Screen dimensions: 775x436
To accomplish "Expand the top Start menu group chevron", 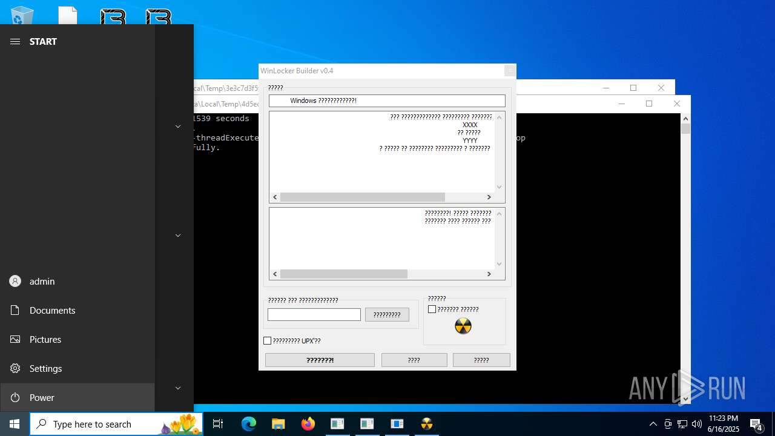I will tap(178, 127).
